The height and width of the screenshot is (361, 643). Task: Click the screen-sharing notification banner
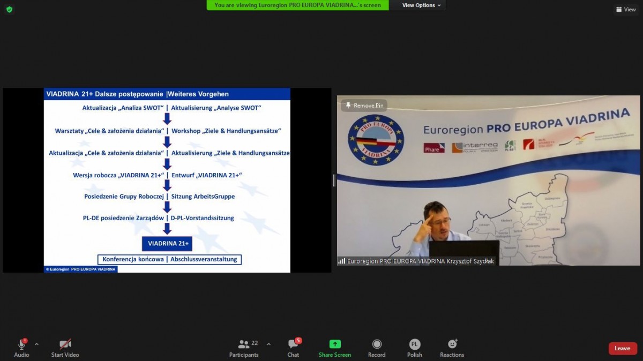pos(298,5)
